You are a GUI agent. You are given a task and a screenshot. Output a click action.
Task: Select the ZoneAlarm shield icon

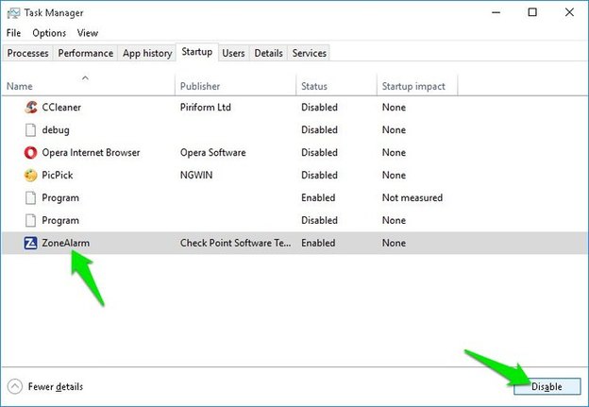pyautogui.click(x=31, y=243)
